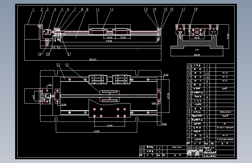Select balloon number 14 in the elevation view
Screen dimensions: 252x163
click(x=154, y=9)
